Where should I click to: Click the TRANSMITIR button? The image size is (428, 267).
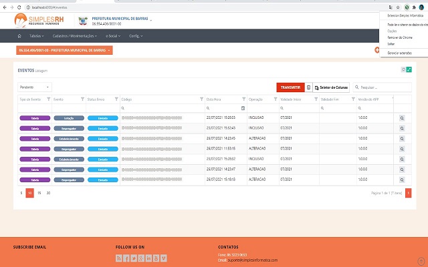click(x=290, y=87)
